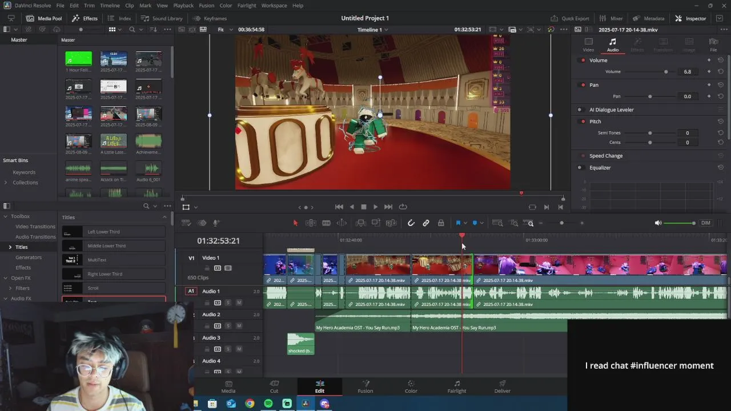This screenshot has height=411, width=731.
Task: Open Spotify from the taskbar
Action: click(268, 404)
